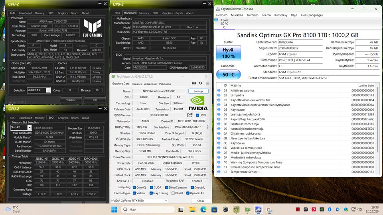Screen dimensions: 383x215
Task: Select the 02 Lämpötila SMART row
Action: [296, 95]
